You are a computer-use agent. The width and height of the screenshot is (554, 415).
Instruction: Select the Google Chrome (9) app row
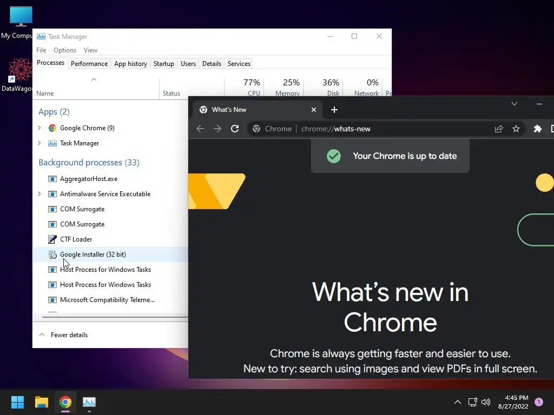[x=110, y=128]
